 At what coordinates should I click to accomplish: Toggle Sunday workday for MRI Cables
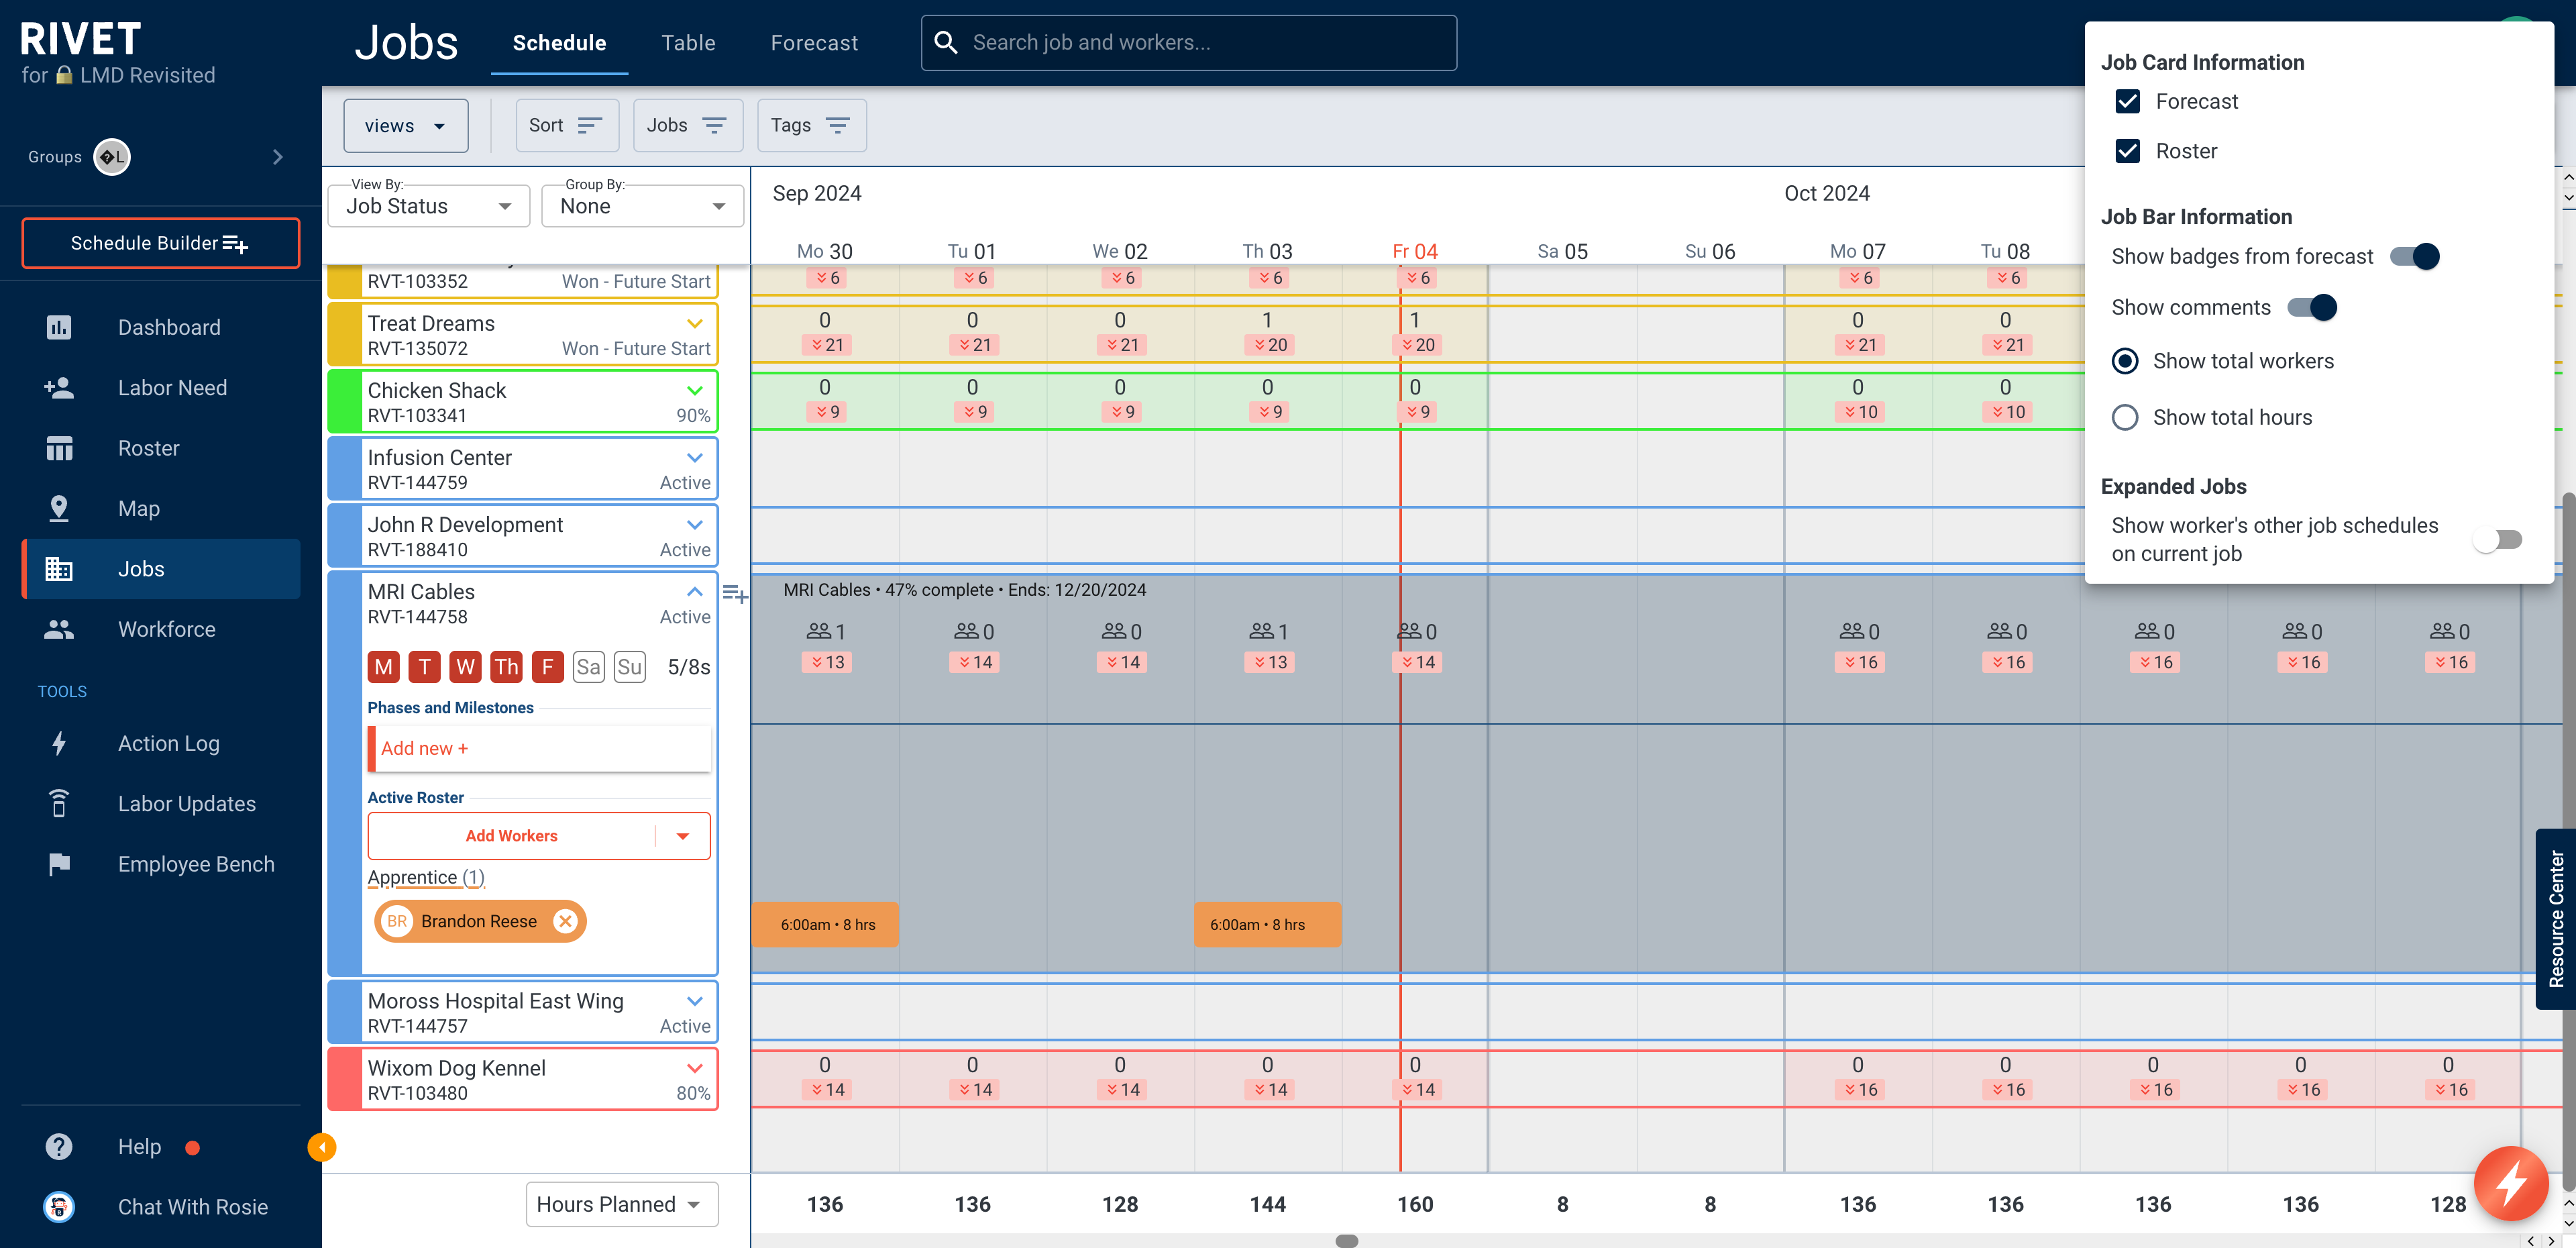point(629,667)
